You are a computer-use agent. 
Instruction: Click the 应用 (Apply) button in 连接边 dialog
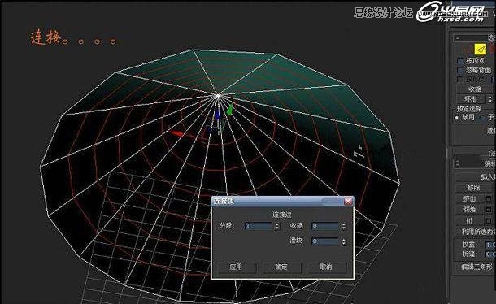pos(237,267)
